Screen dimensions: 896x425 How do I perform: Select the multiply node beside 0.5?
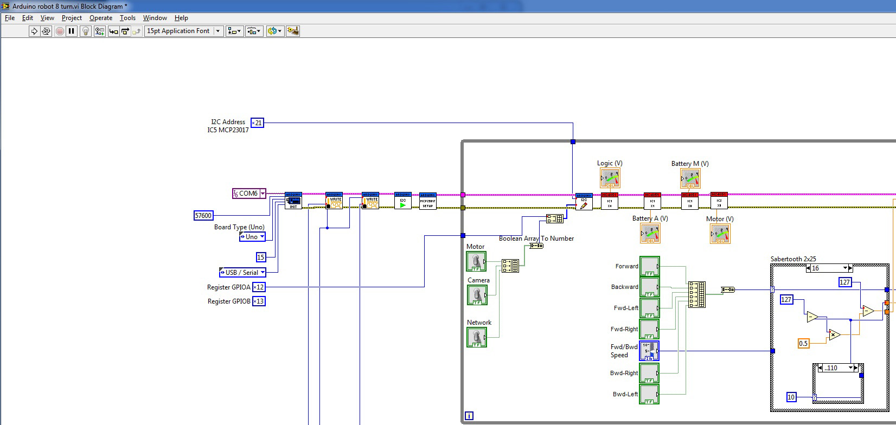(835, 336)
